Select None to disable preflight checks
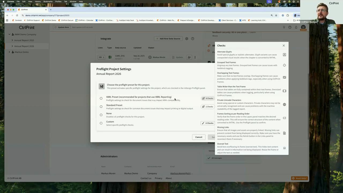Viewport: 343px width, 193px height. (x=101, y=115)
